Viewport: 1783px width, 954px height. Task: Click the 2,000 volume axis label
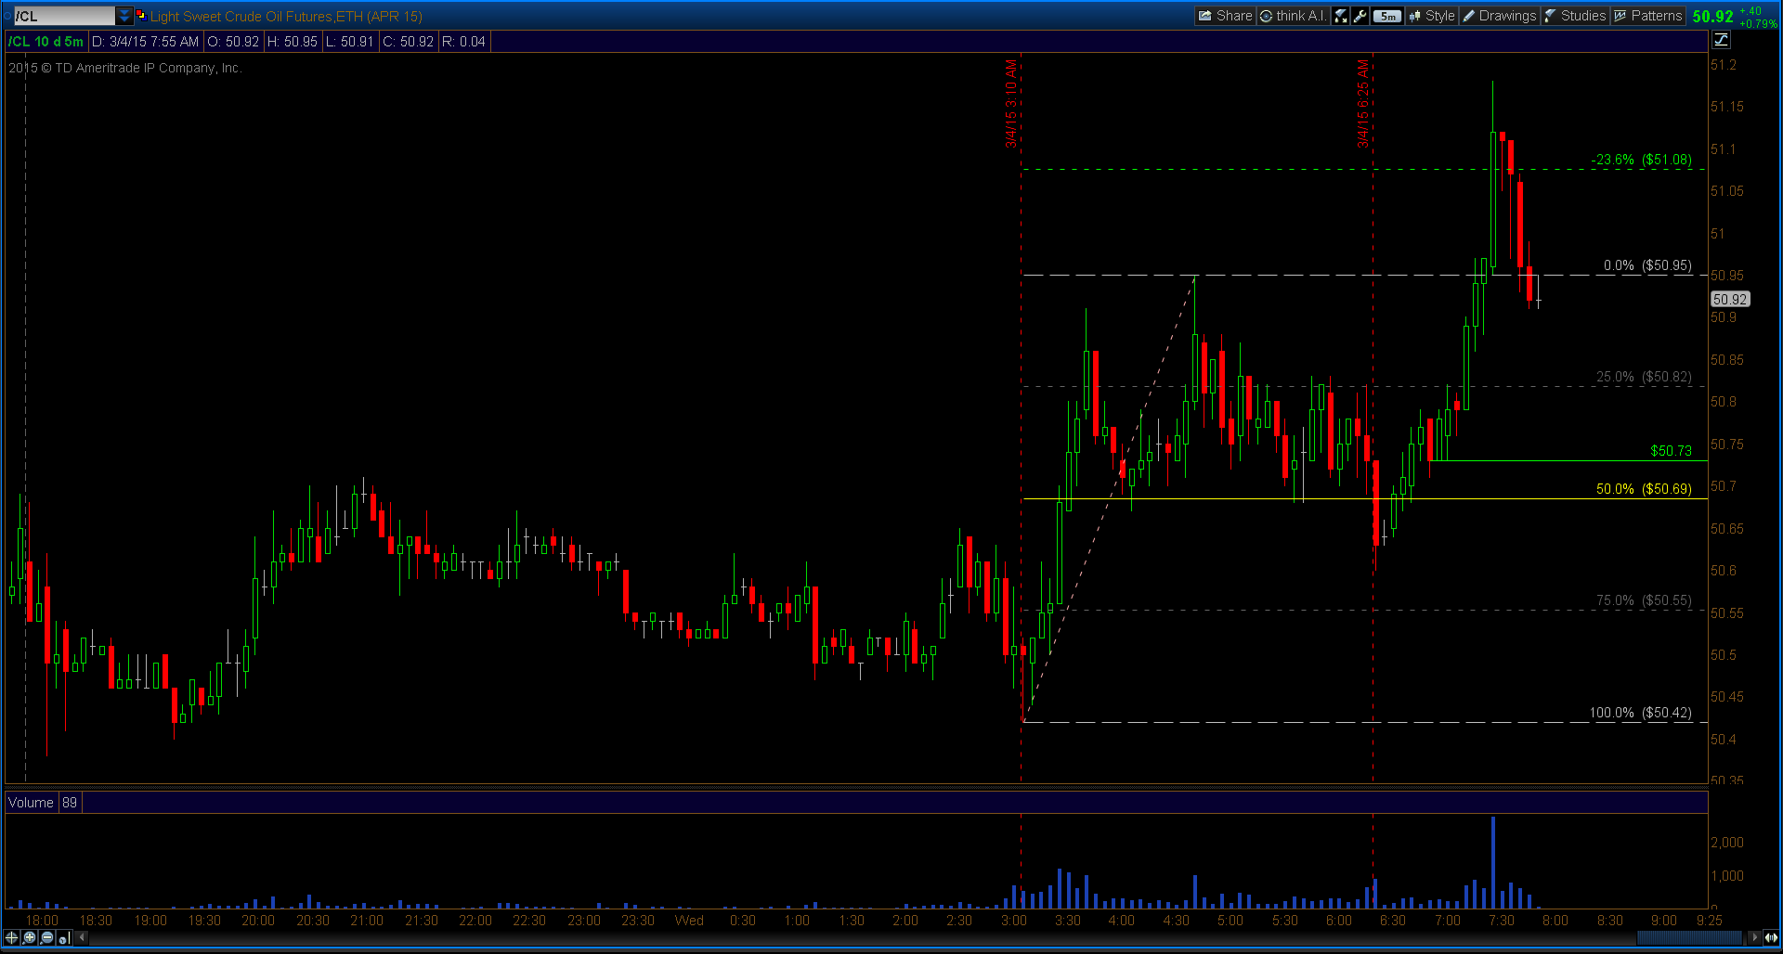click(x=1727, y=843)
